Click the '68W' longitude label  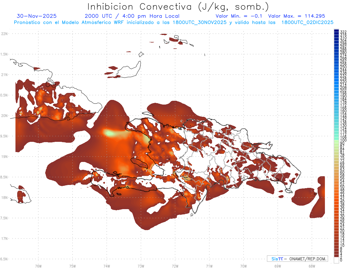tap(311, 266)
